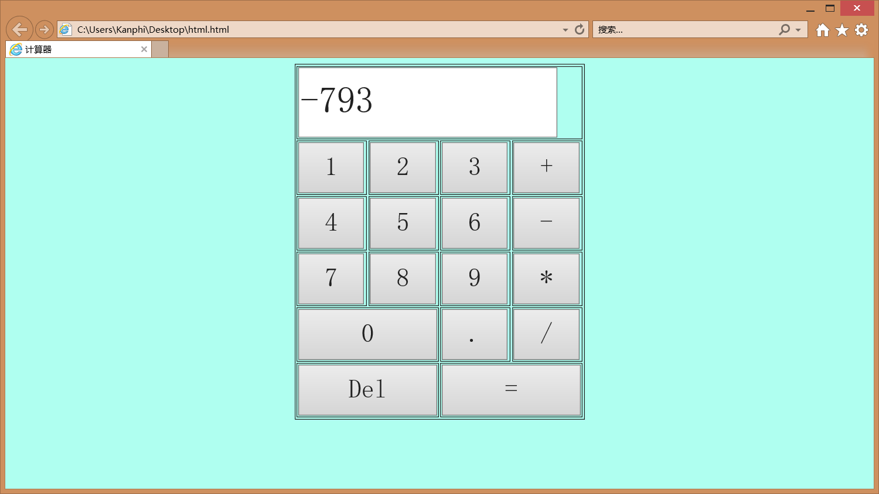This screenshot has width=879, height=494.
Task: Click the search magnifier icon
Action: (784, 29)
